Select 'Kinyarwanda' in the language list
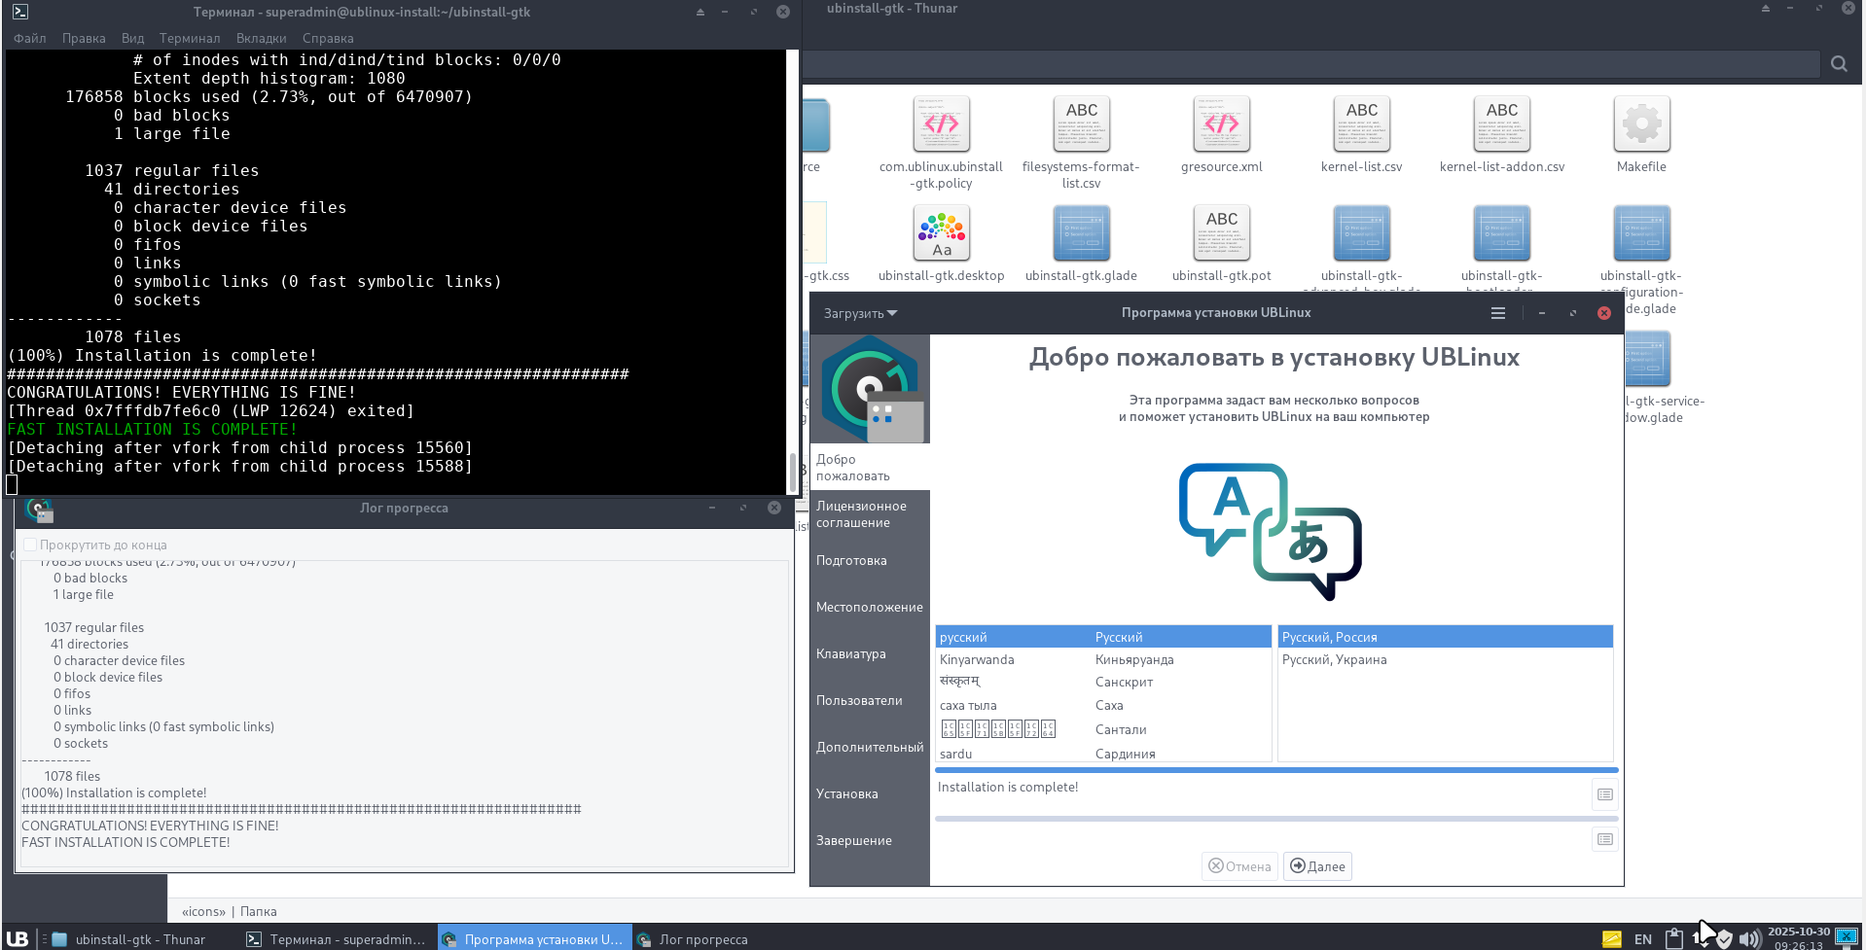 (1103, 660)
